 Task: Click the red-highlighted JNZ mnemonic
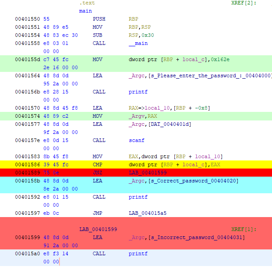tap(98, 173)
